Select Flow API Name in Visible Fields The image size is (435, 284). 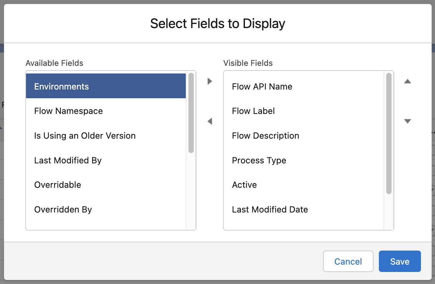click(x=304, y=86)
